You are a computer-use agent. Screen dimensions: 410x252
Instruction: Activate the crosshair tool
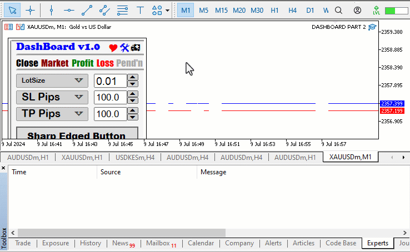[x=30, y=10]
